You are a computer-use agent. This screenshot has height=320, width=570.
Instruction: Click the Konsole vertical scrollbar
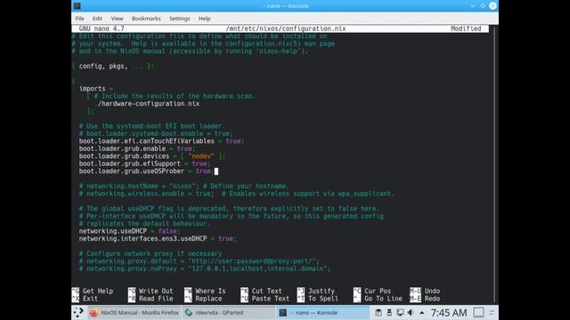(x=494, y=165)
